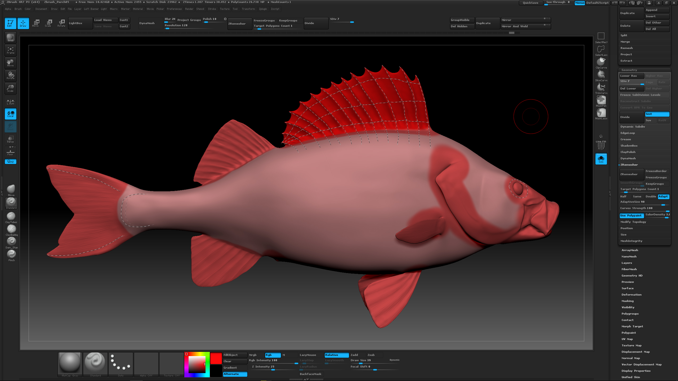This screenshot has width=678, height=381.
Task: Adjust the Rgb Intensity slider
Action: tap(273, 361)
